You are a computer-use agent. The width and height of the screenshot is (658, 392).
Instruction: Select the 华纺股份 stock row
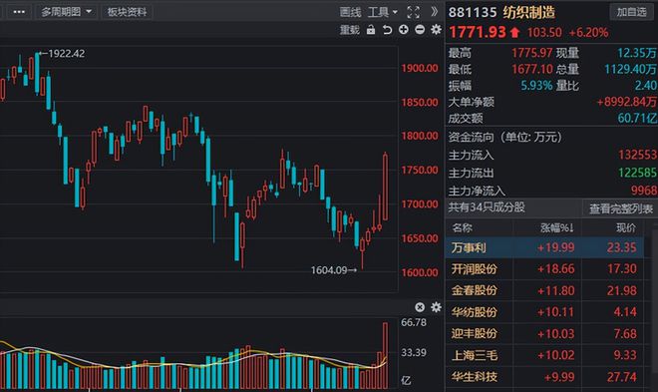(544, 312)
